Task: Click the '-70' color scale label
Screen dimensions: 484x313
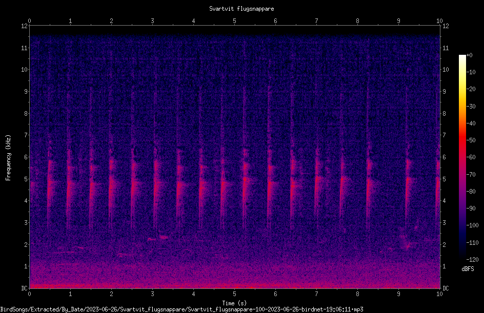Action: point(471,175)
